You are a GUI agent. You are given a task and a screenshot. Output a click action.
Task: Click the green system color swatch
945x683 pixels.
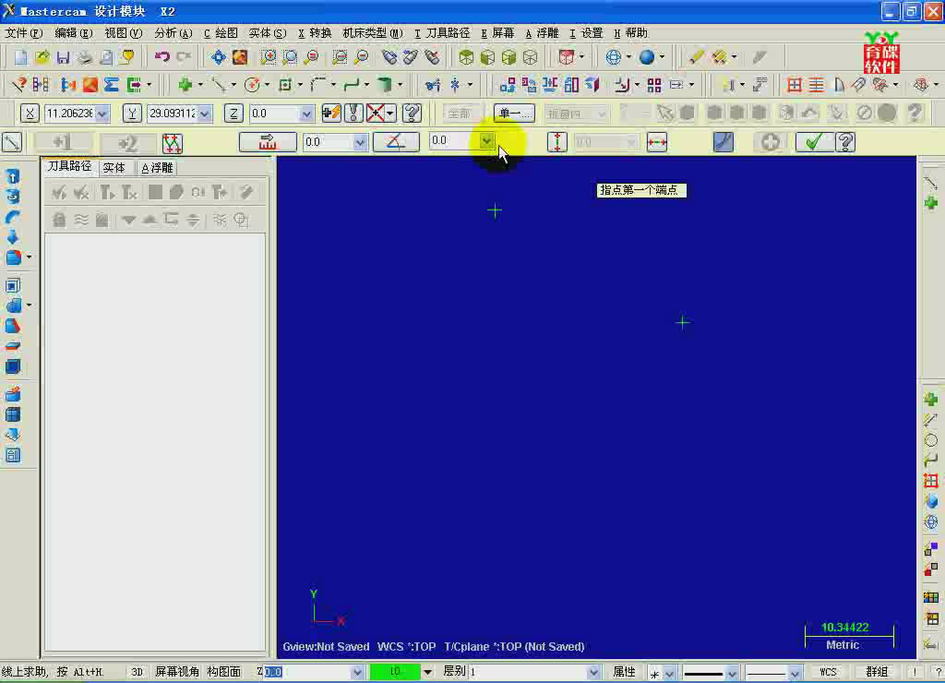coord(395,672)
